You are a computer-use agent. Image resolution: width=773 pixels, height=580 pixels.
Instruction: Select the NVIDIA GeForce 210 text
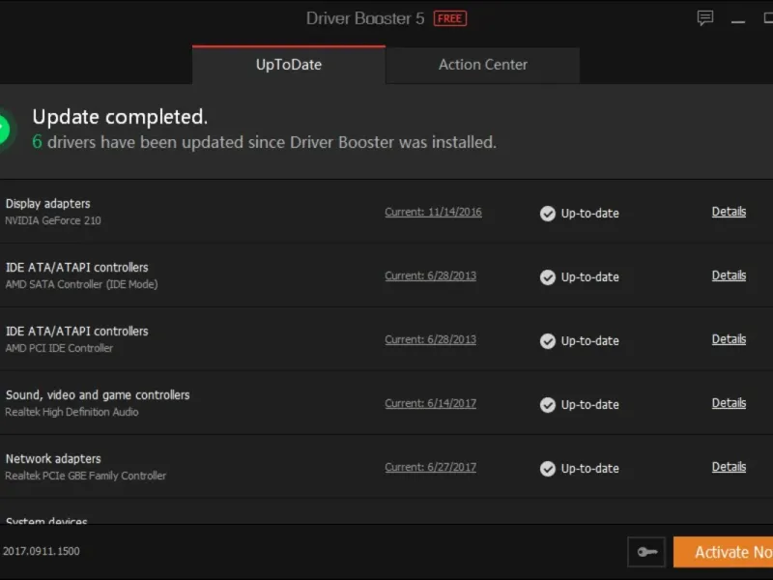[x=53, y=220]
